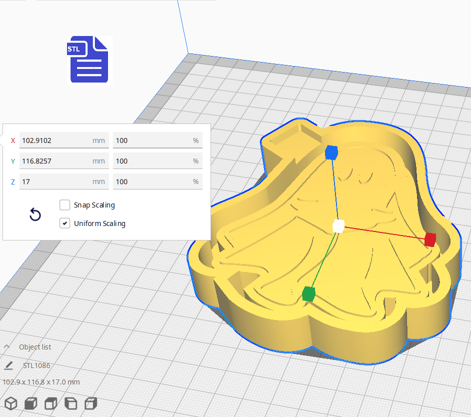The width and height of the screenshot is (471, 417).
Task: Click the STL document icon
Action: pyautogui.click(x=89, y=59)
